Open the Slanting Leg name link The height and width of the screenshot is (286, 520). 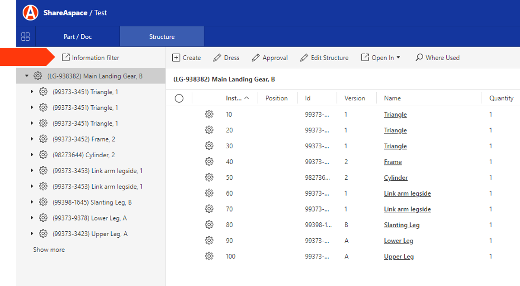(402, 225)
